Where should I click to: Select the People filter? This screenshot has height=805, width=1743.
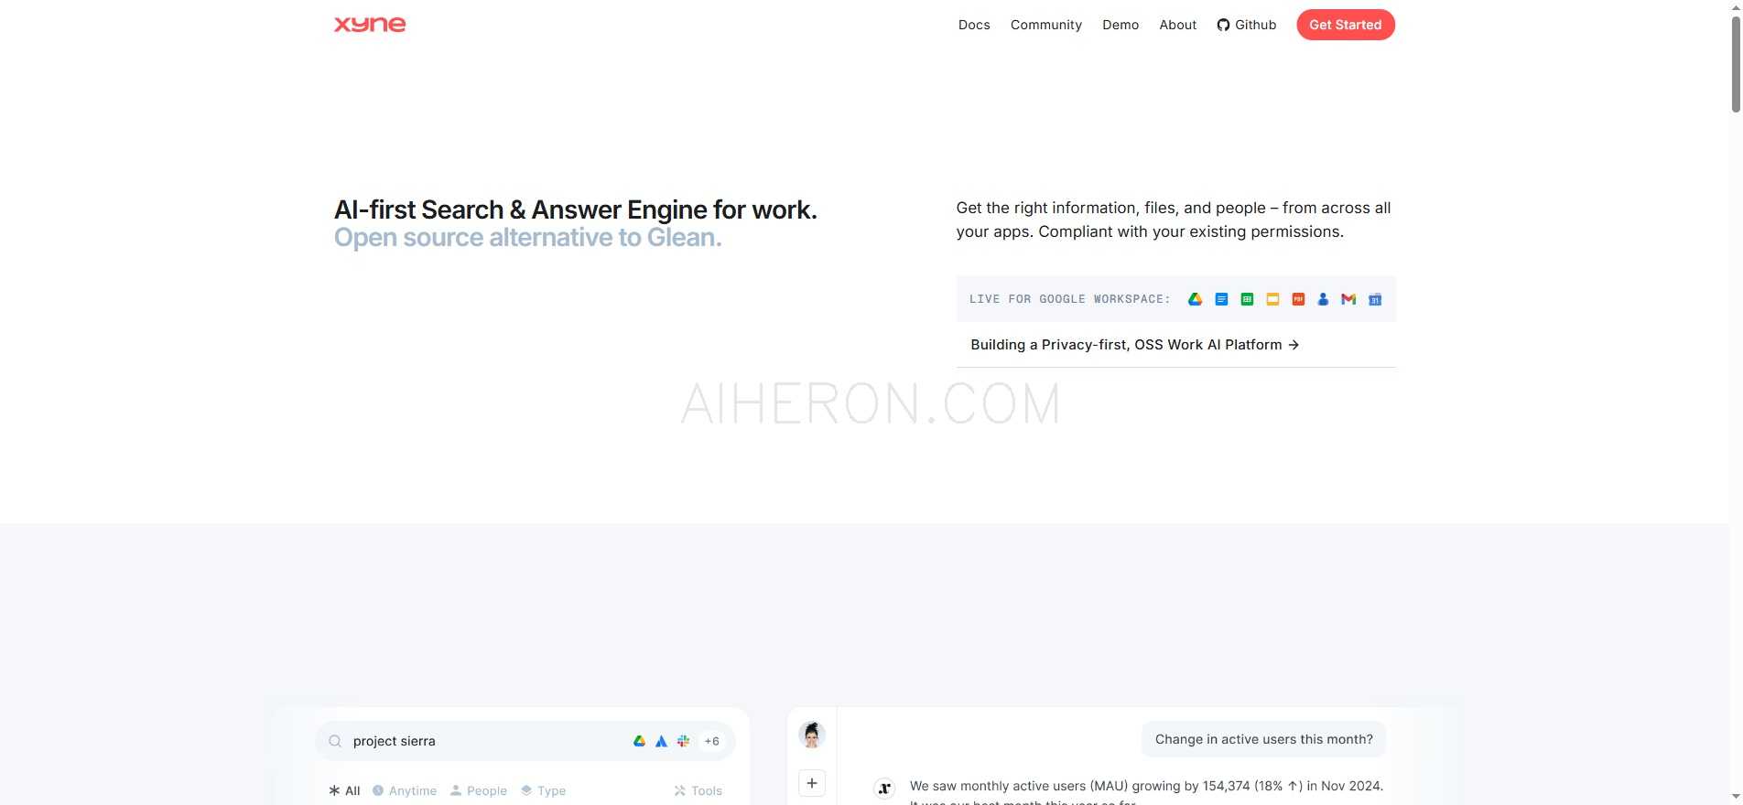[x=479, y=790]
